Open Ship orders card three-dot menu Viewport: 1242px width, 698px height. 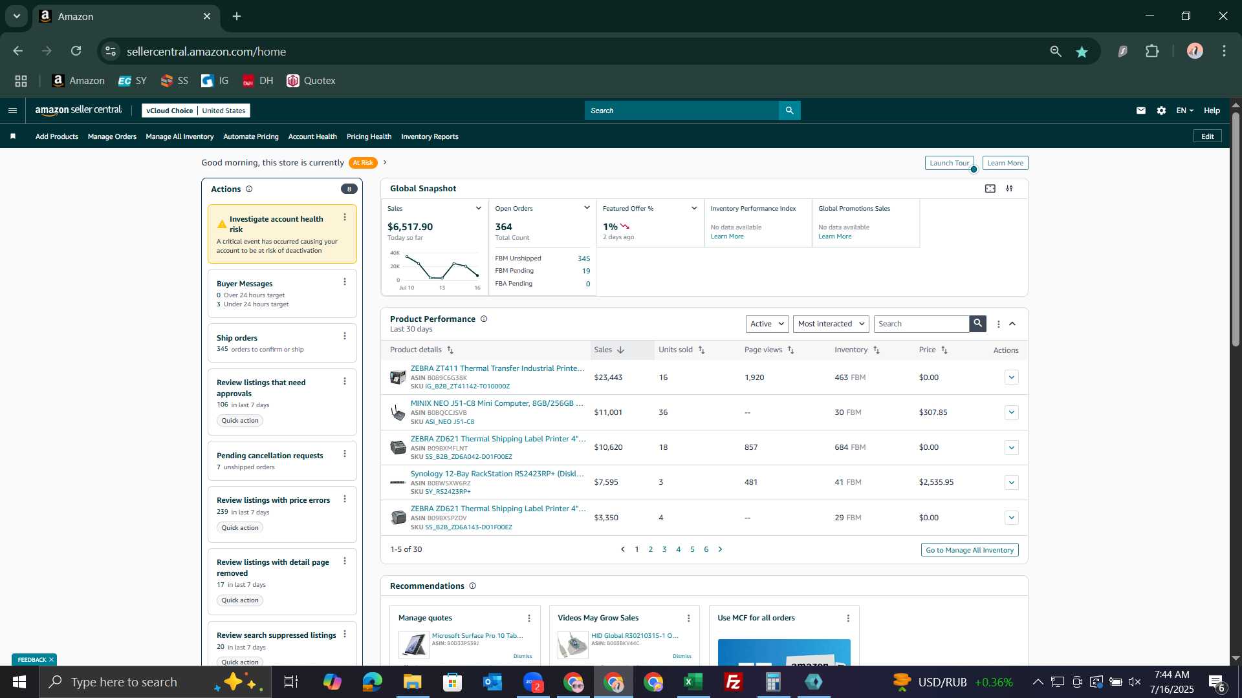(345, 336)
